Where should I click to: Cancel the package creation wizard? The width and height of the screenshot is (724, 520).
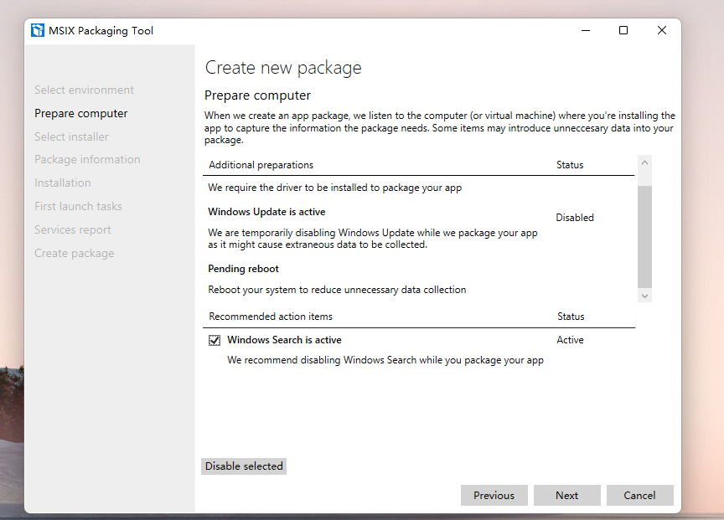click(640, 496)
